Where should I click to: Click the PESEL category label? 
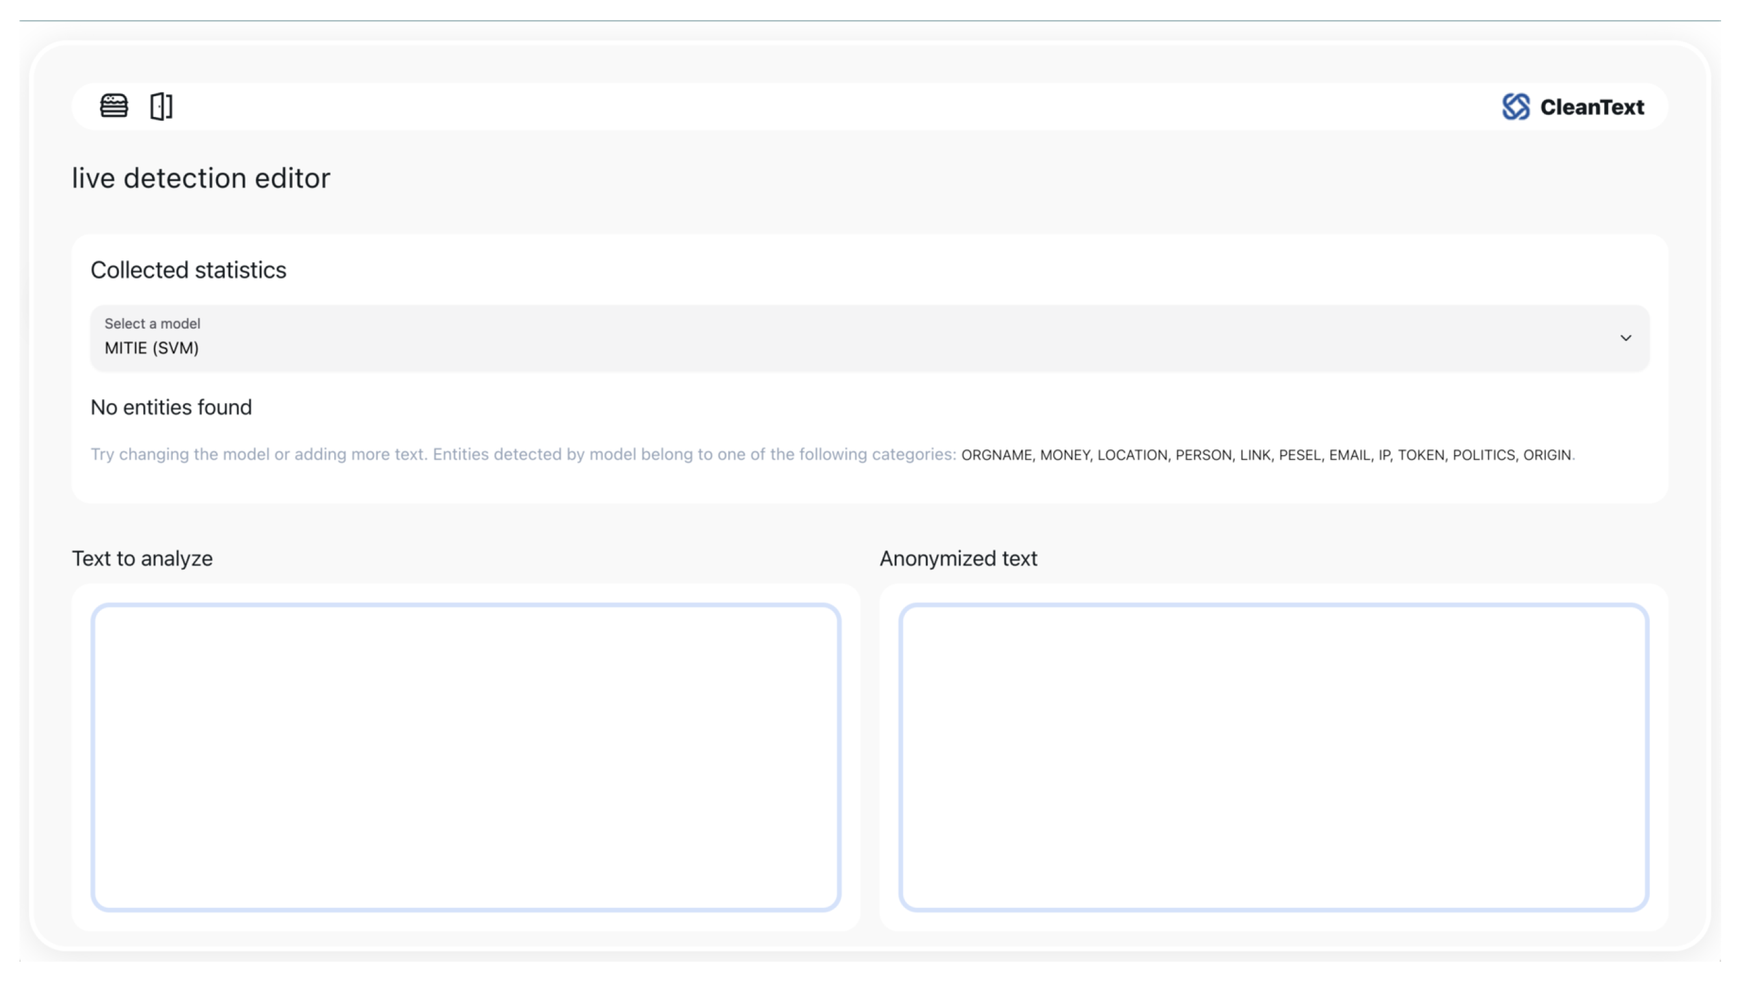point(1299,455)
